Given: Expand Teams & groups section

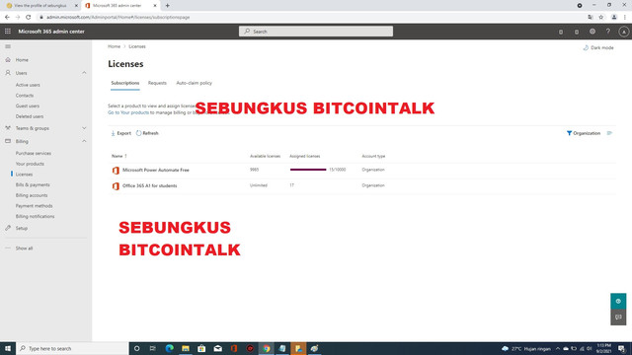Looking at the screenshot, I should coord(84,128).
